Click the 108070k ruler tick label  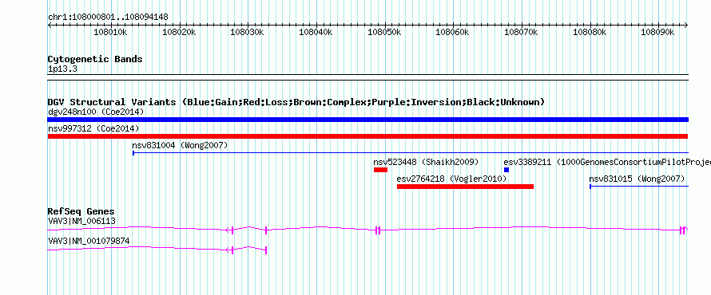(521, 32)
